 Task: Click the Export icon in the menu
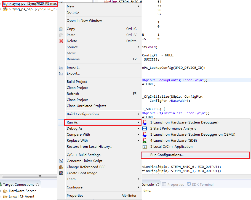click(x=61, y=73)
